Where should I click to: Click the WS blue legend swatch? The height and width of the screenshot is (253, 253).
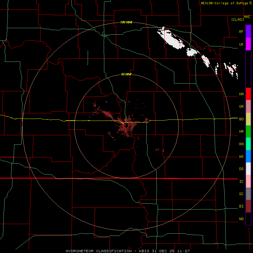point(248,156)
